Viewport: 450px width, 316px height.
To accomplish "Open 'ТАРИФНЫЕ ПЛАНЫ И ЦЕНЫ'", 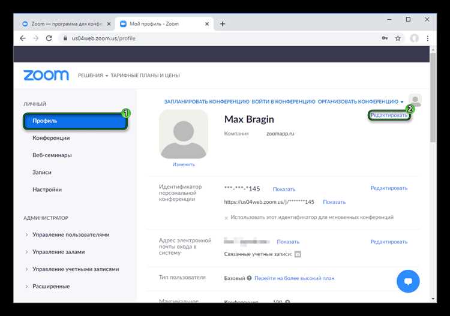I will [145, 76].
